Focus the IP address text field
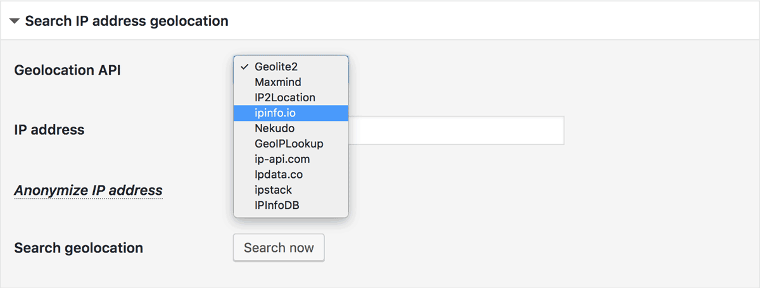The image size is (760, 288). (456, 130)
